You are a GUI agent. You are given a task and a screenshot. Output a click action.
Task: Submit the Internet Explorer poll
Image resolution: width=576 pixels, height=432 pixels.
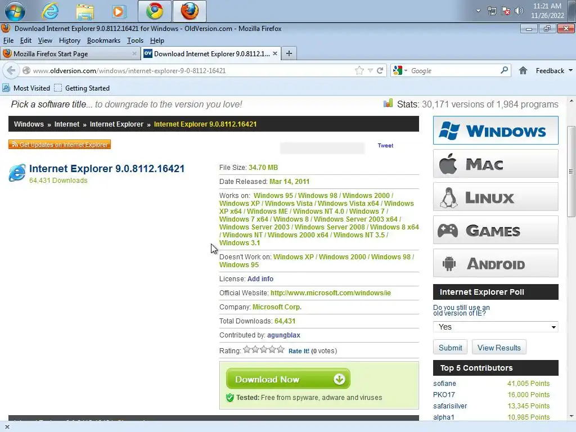tap(451, 348)
